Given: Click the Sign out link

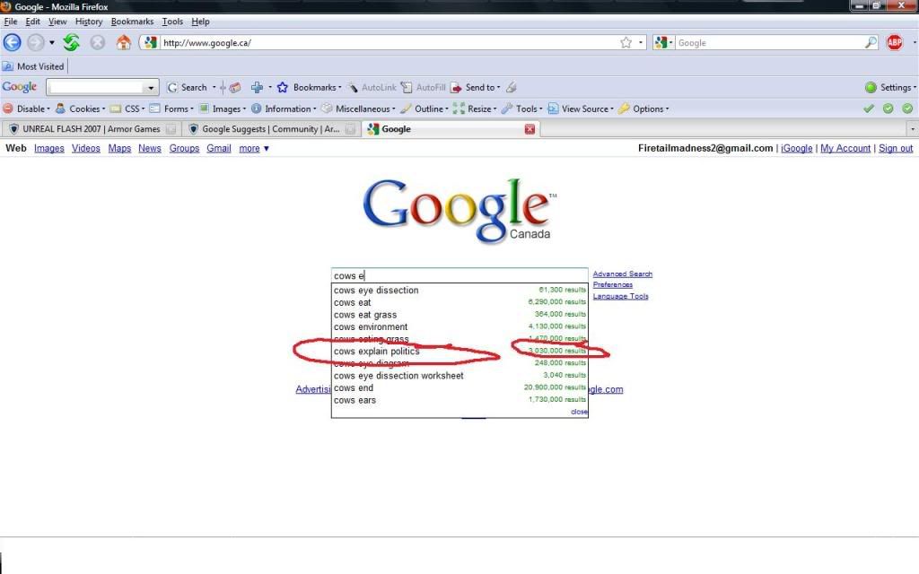Looking at the screenshot, I should point(896,148).
